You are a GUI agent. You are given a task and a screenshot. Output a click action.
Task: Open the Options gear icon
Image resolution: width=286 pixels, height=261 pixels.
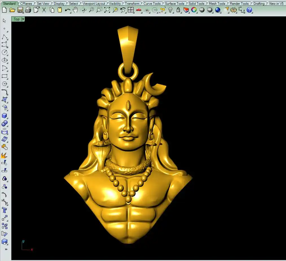pos(234,10)
